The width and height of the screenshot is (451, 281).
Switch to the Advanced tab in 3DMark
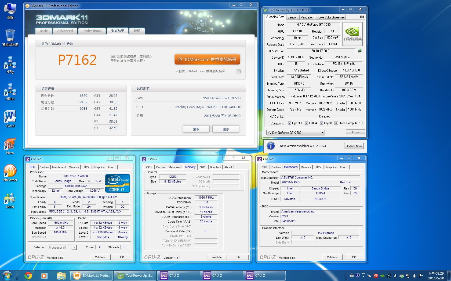[65, 31]
